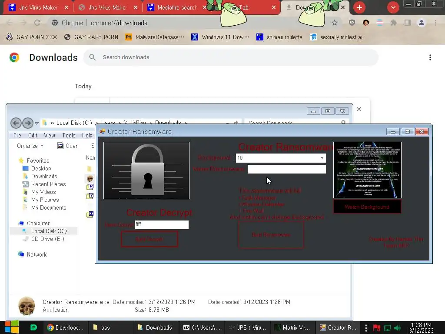Click the shield extension icon in Chrome

(352, 23)
